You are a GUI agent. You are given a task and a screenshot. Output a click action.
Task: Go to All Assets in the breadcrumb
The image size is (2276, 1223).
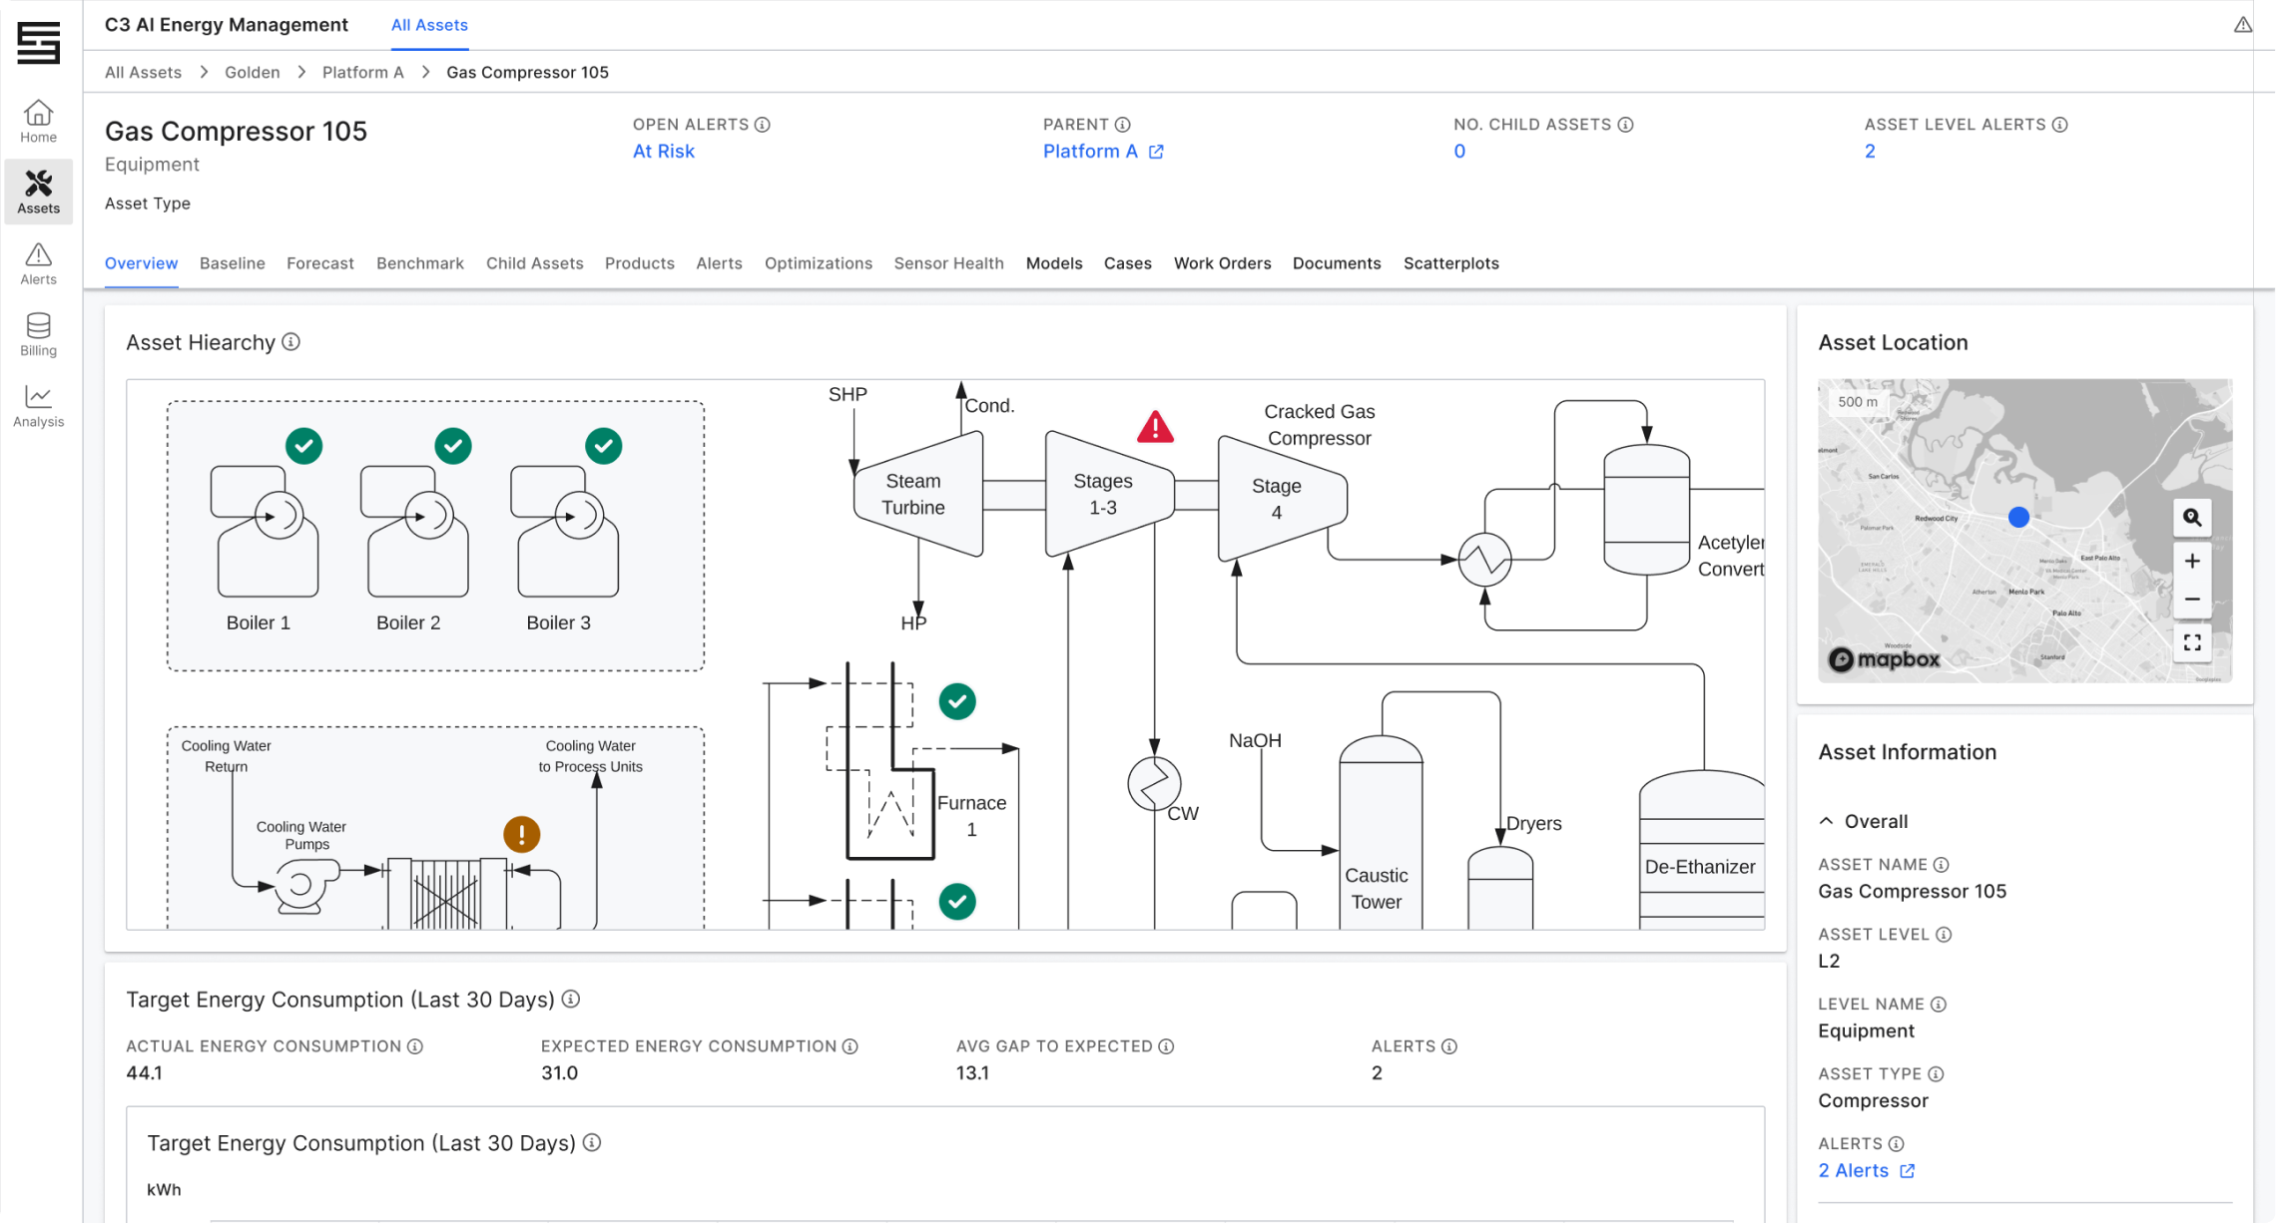[144, 72]
